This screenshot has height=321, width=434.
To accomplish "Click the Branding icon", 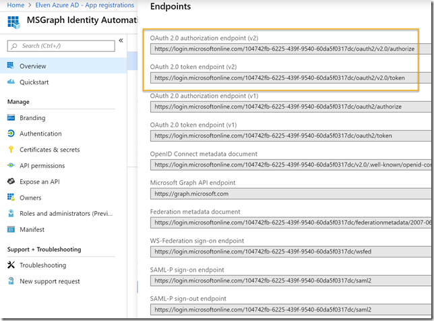I will coord(11,117).
